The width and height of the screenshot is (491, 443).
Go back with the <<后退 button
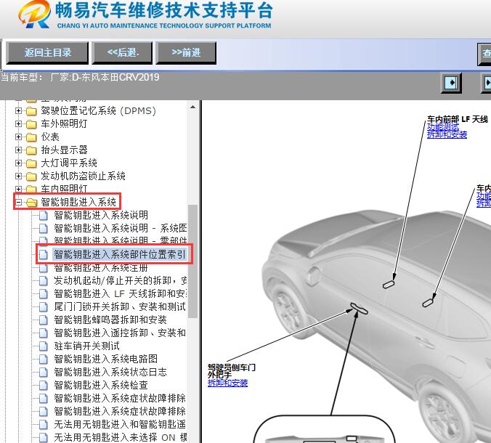coord(123,52)
